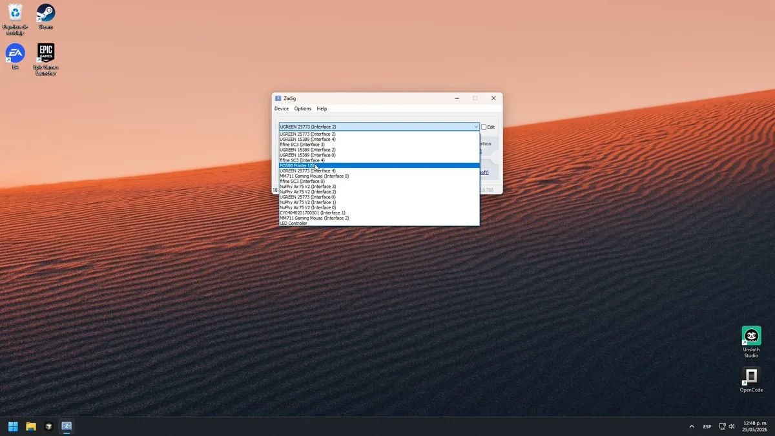Choose UGREEN 15389 (Interface 4) from list
775x436 pixels.
(x=379, y=139)
